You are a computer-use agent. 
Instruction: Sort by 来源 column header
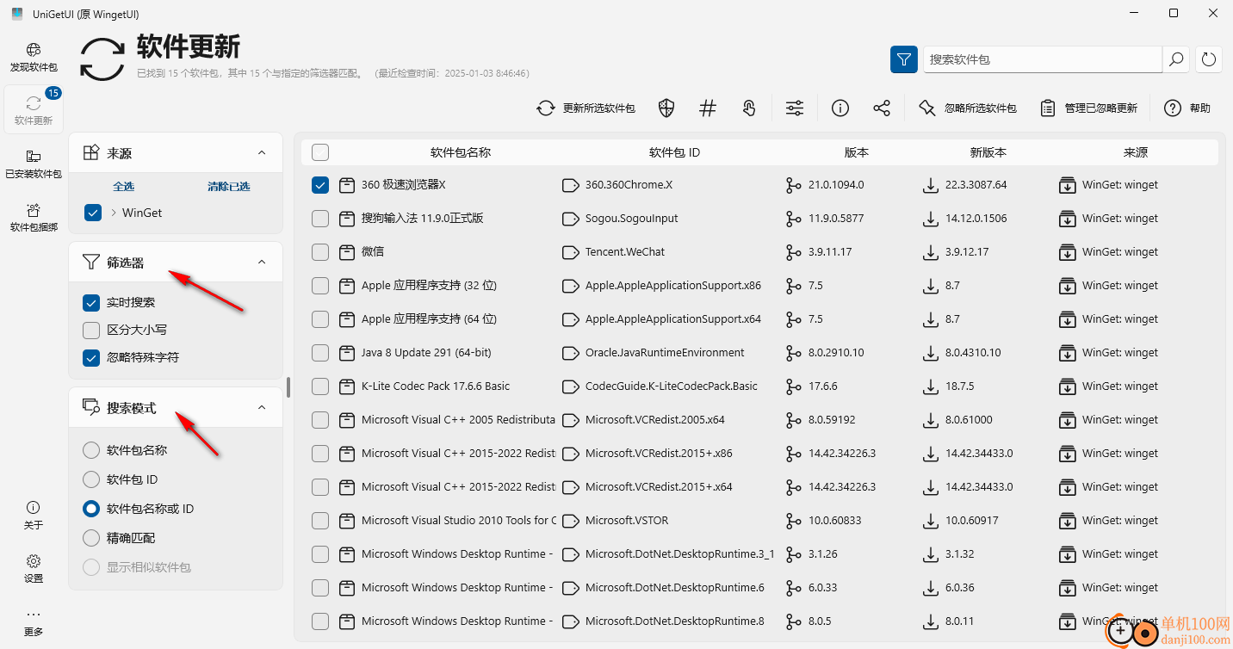[x=1136, y=152]
